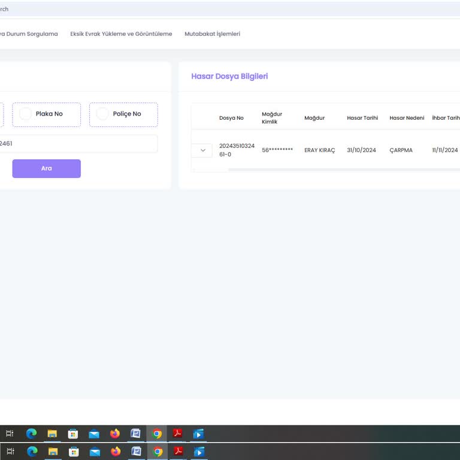Open Microsoft Store in the bottom taskbar row
Image resolution: width=460 pixels, height=460 pixels.
pyautogui.click(x=74, y=452)
